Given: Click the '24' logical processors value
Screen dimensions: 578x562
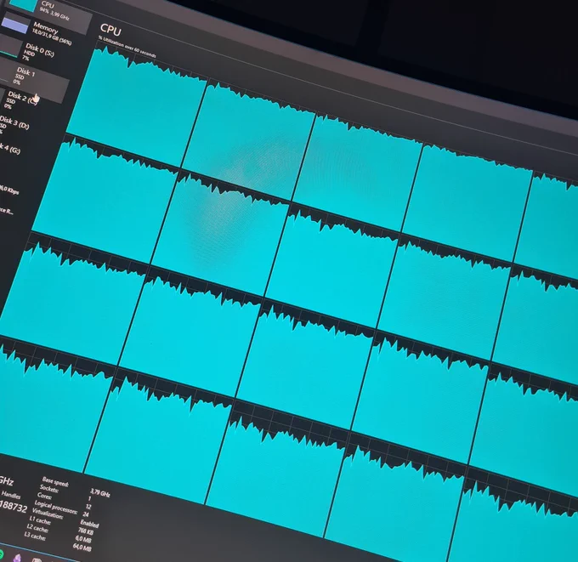Looking at the screenshot, I should (86, 514).
